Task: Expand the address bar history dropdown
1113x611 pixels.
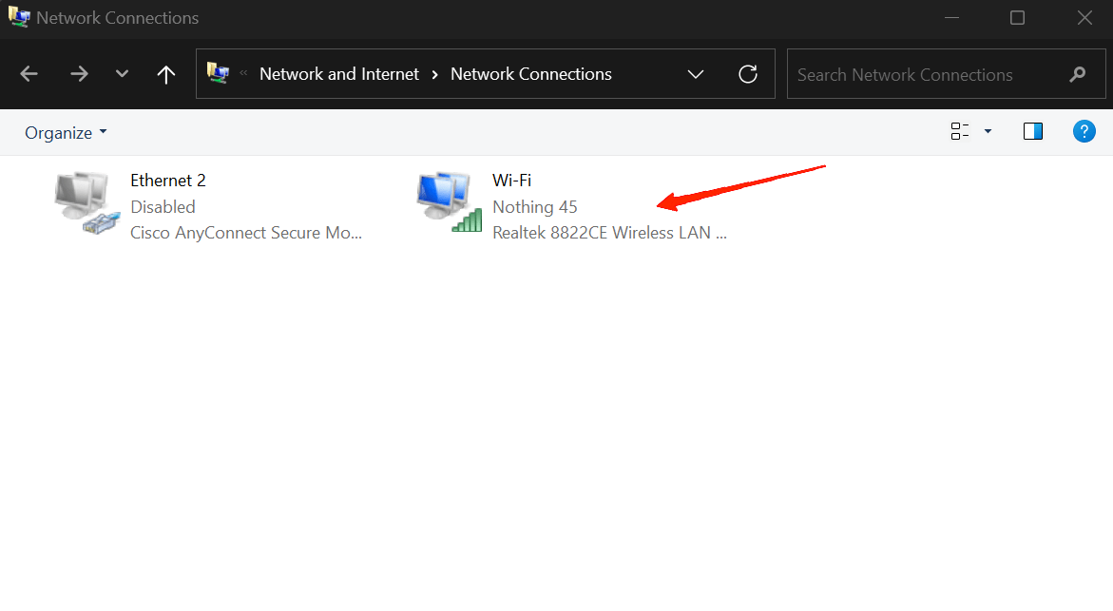Action: pos(696,74)
